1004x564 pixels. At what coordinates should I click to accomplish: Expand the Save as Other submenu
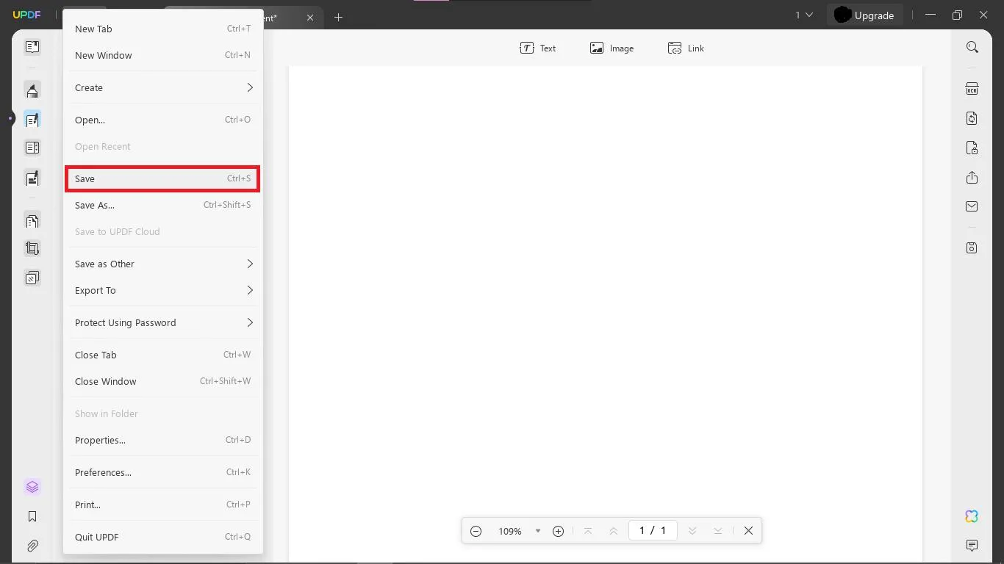click(163, 264)
